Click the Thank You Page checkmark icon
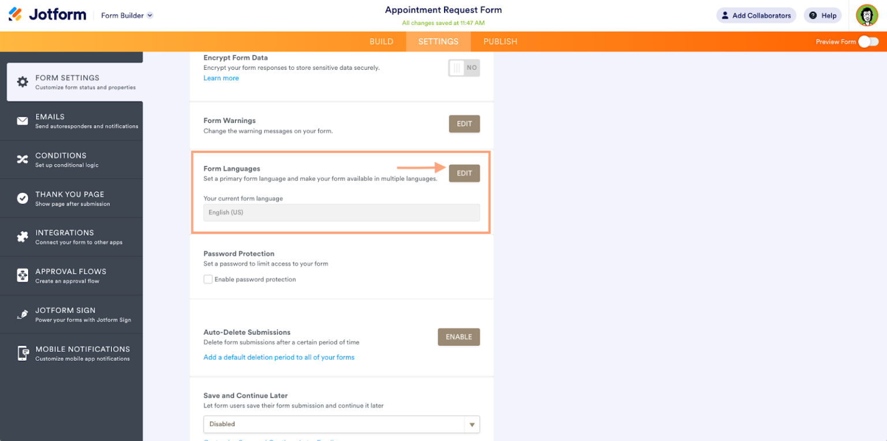This screenshot has height=441, width=887. coord(22,198)
